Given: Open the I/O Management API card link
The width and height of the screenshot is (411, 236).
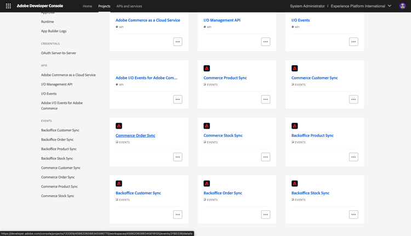Looking at the screenshot, I should pos(222,20).
